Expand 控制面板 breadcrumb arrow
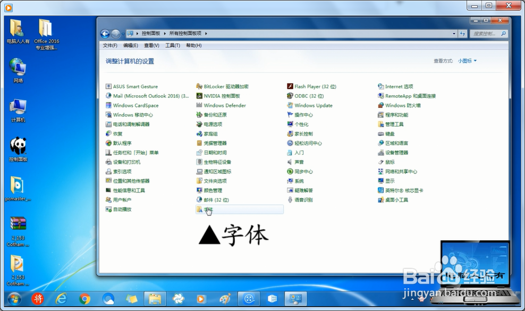The height and width of the screenshot is (311, 525). coord(165,33)
